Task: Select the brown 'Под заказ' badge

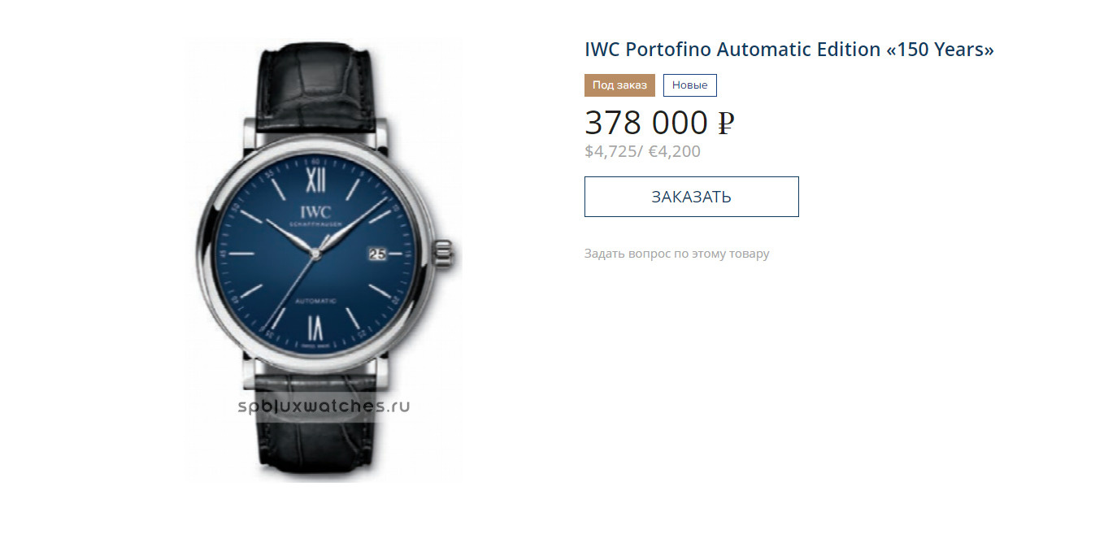Action: click(x=619, y=85)
